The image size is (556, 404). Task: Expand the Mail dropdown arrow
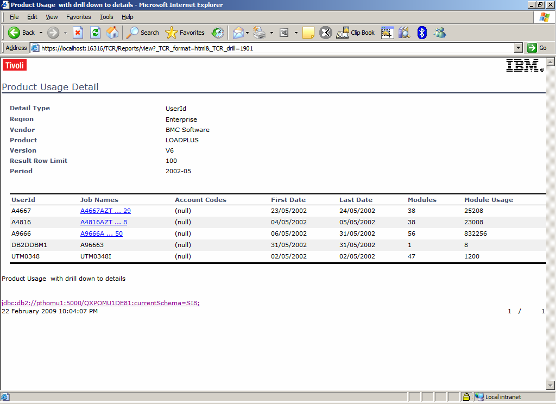[x=247, y=33]
